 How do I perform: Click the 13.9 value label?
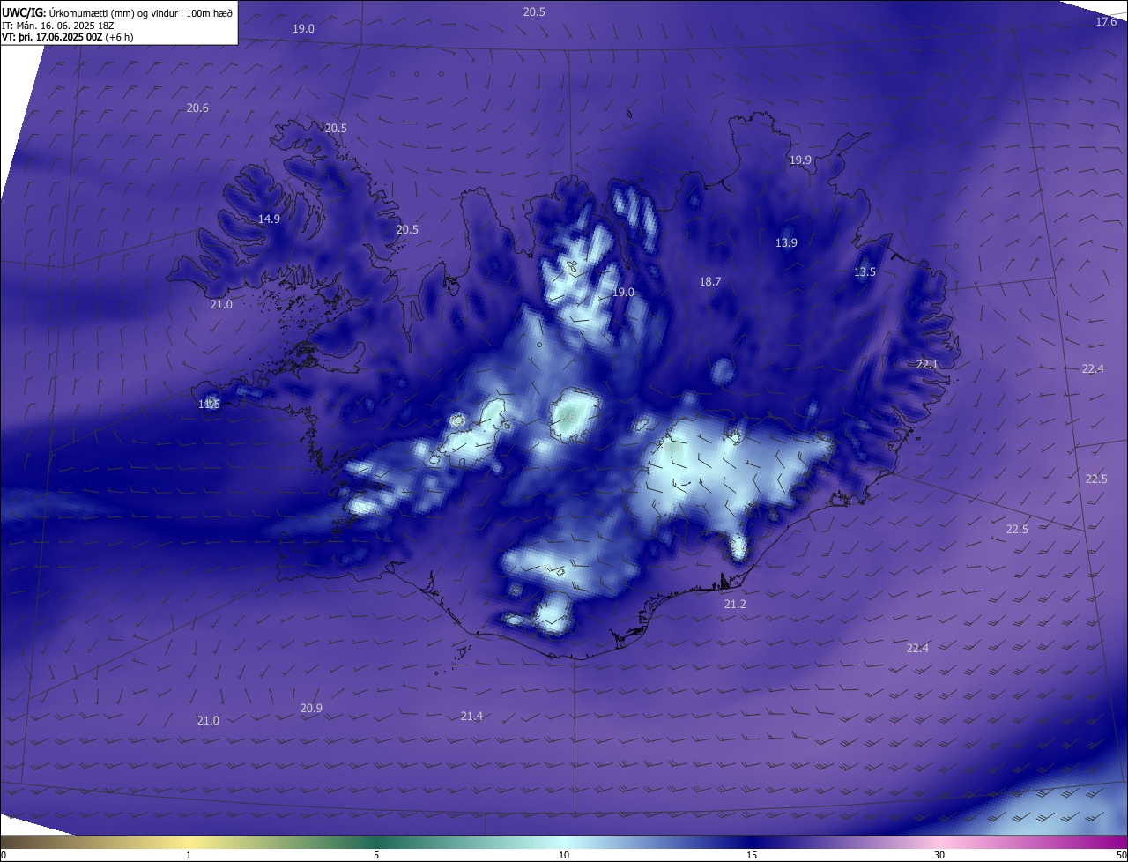pyautogui.click(x=786, y=243)
